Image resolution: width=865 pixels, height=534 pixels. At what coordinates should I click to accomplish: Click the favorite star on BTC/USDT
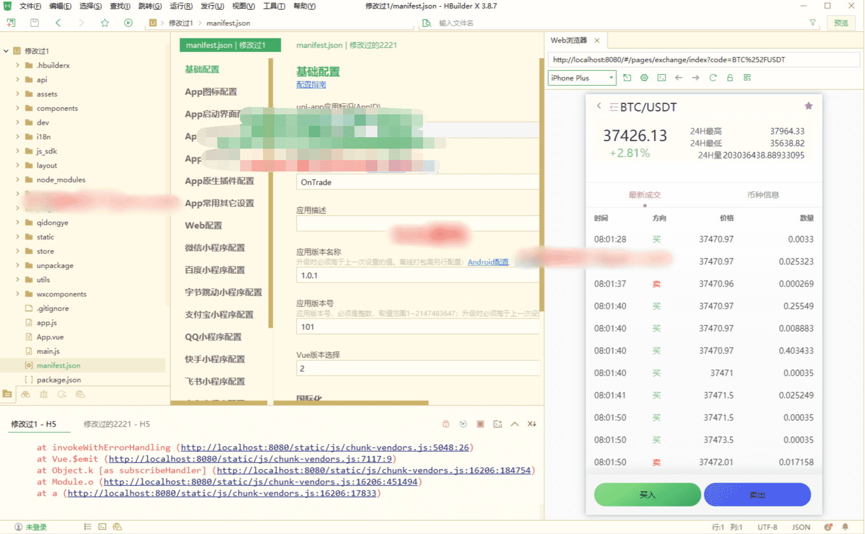click(x=808, y=106)
